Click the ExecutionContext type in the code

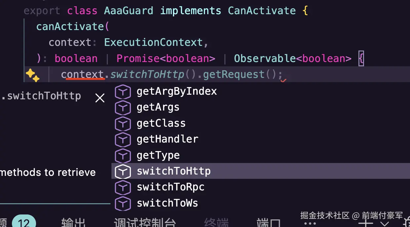tap(153, 43)
